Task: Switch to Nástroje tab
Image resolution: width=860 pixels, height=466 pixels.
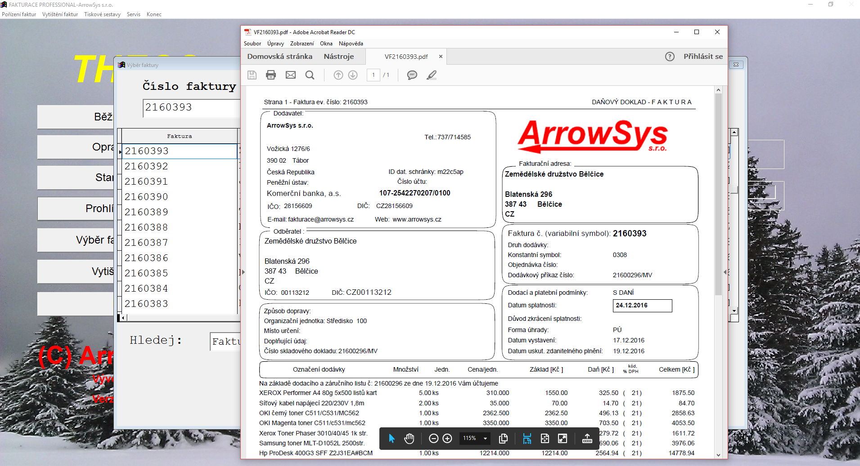Action: coord(339,57)
